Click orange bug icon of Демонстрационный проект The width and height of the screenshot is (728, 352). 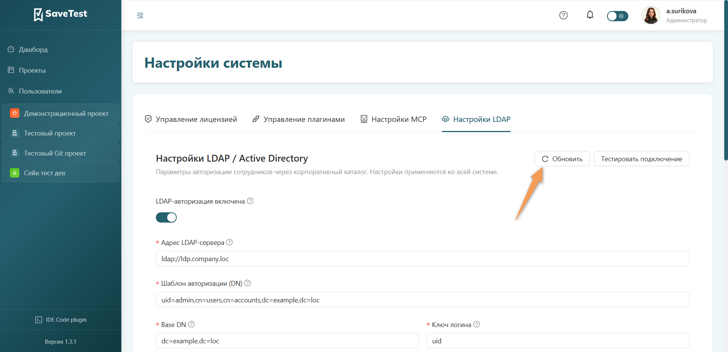click(14, 113)
